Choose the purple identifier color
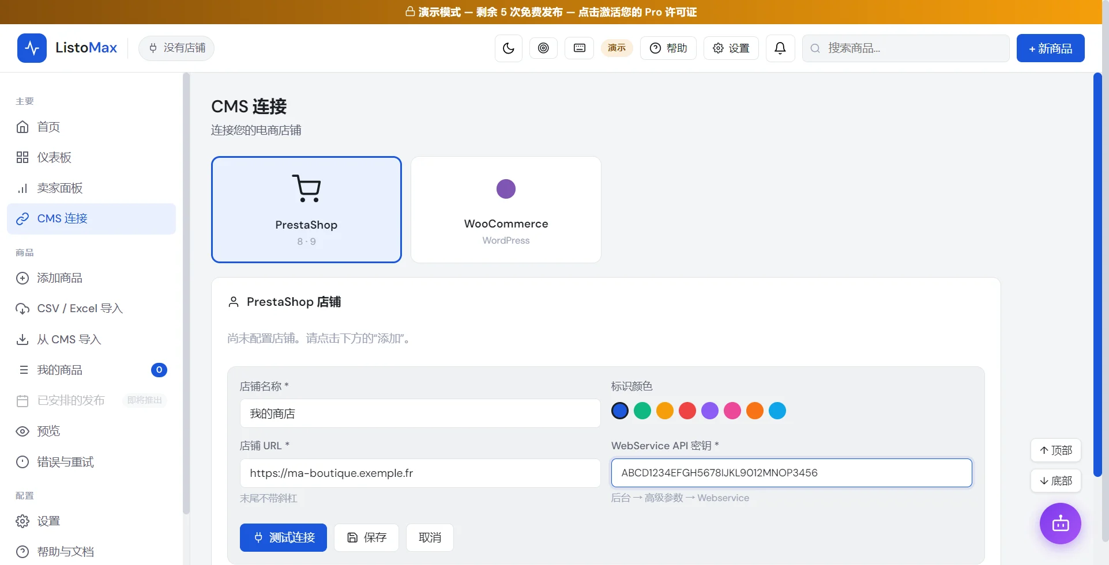This screenshot has height=565, width=1109. pyautogui.click(x=710, y=411)
